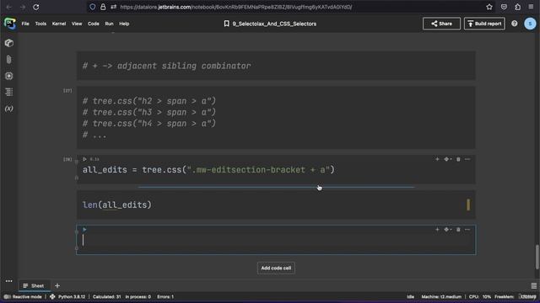Click the browser back arrow
The height and width of the screenshot is (303, 540).
tap(9, 7)
